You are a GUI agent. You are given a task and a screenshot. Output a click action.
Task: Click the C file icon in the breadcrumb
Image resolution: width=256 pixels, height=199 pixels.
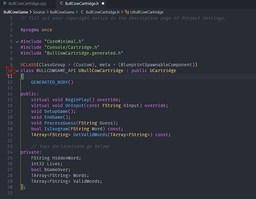[82, 12]
